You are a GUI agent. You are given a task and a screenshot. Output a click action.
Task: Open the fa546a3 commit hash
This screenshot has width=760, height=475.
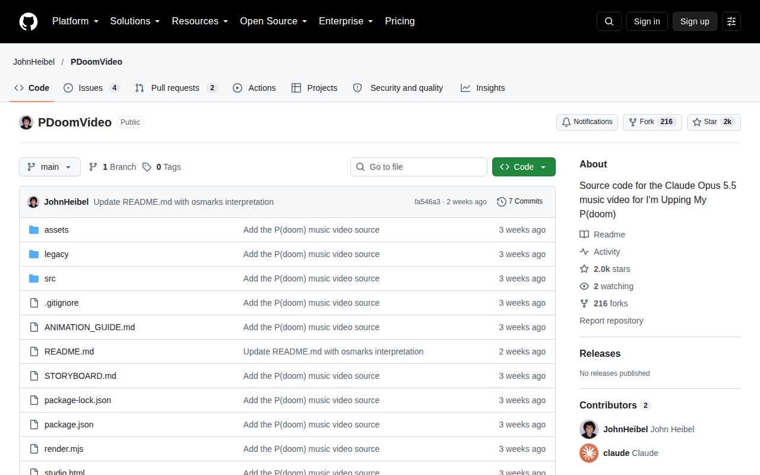coord(427,202)
